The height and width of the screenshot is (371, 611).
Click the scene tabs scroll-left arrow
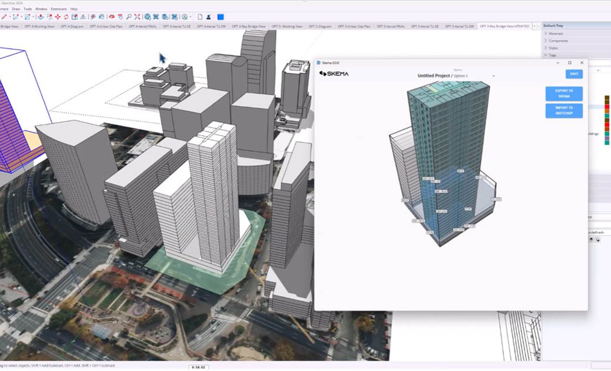(x=534, y=27)
